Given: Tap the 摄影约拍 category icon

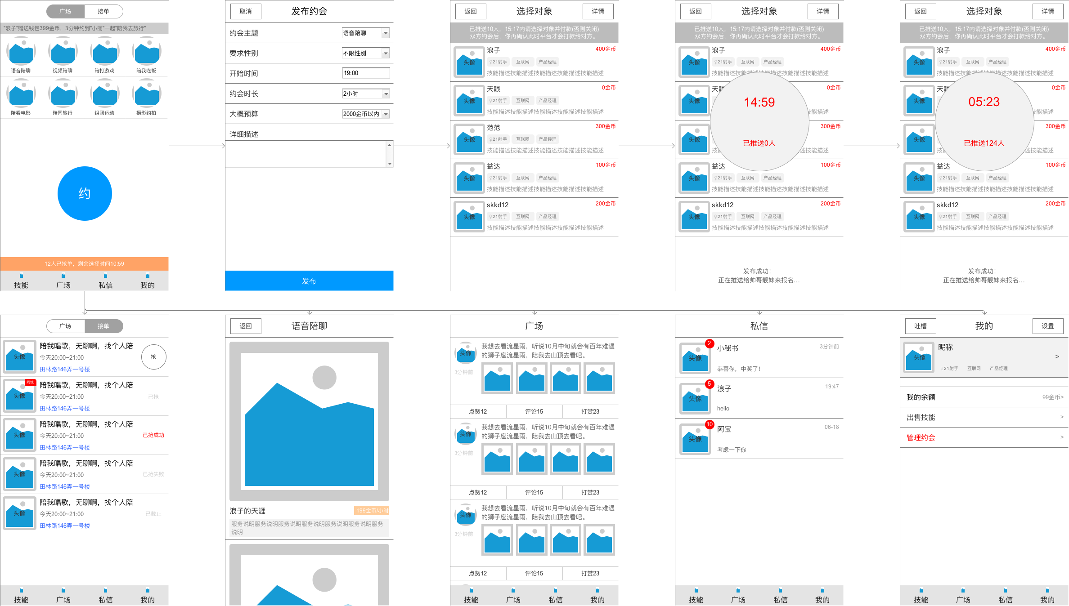Looking at the screenshot, I should click(x=147, y=94).
